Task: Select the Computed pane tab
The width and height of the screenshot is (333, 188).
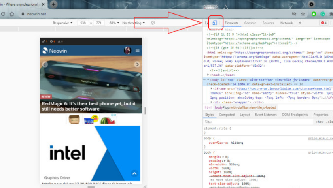Action: click(227, 115)
